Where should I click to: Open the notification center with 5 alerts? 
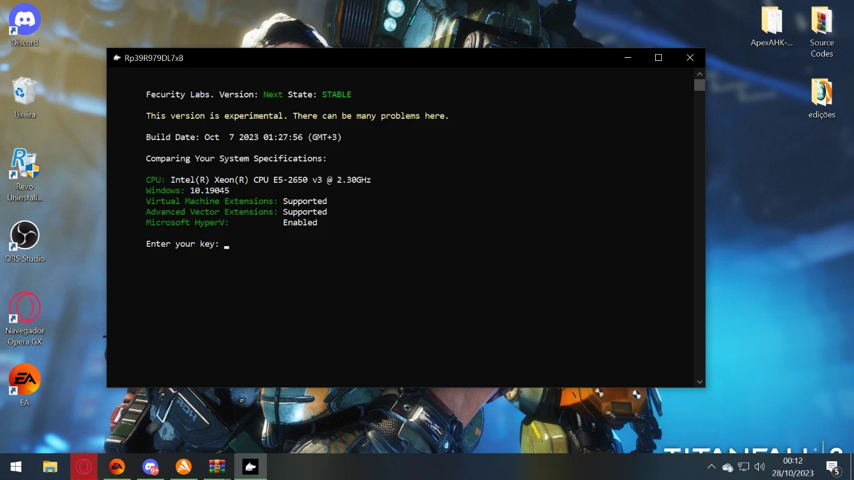[833, 467]
